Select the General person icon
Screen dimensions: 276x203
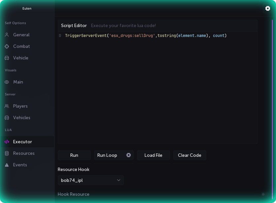(x=7, y=35)
